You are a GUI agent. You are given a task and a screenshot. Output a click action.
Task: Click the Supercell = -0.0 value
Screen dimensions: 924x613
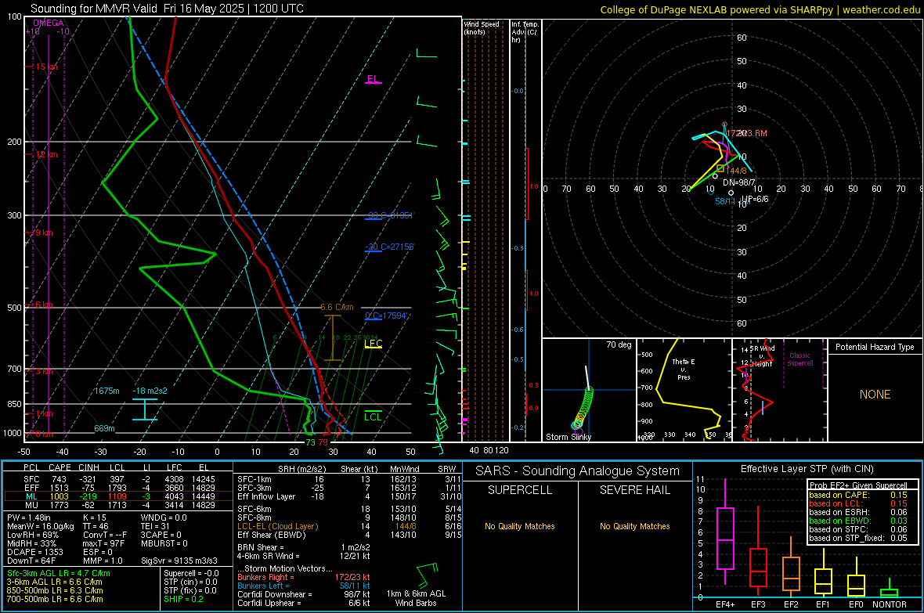click(191, 573)
